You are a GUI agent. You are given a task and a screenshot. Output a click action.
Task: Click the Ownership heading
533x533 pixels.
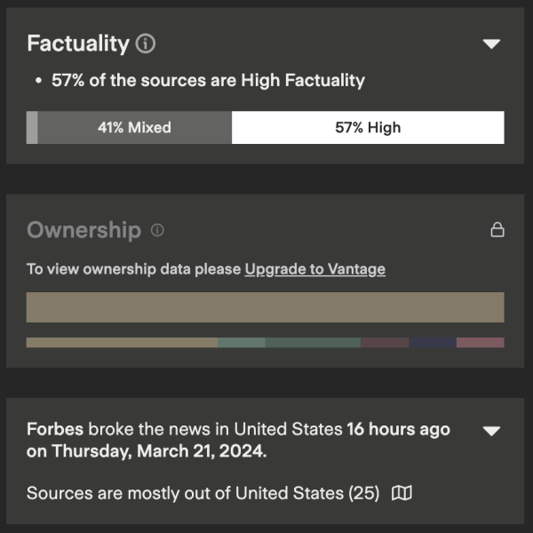coord(84,230)
